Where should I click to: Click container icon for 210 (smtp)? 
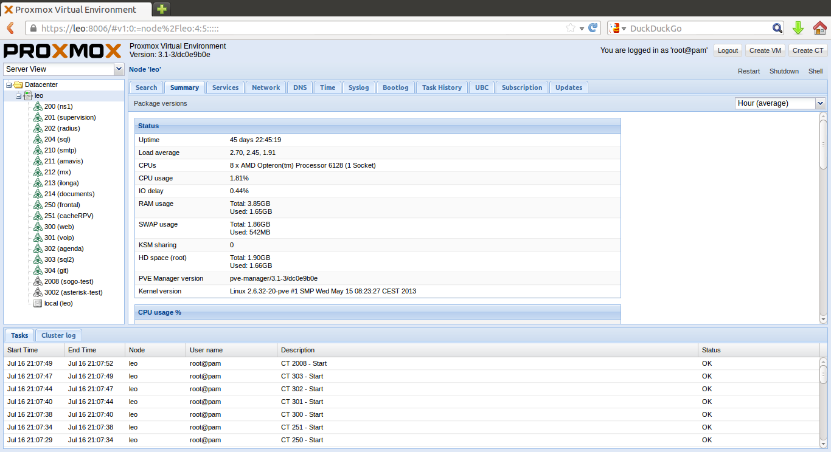click(x=38, y=150)
